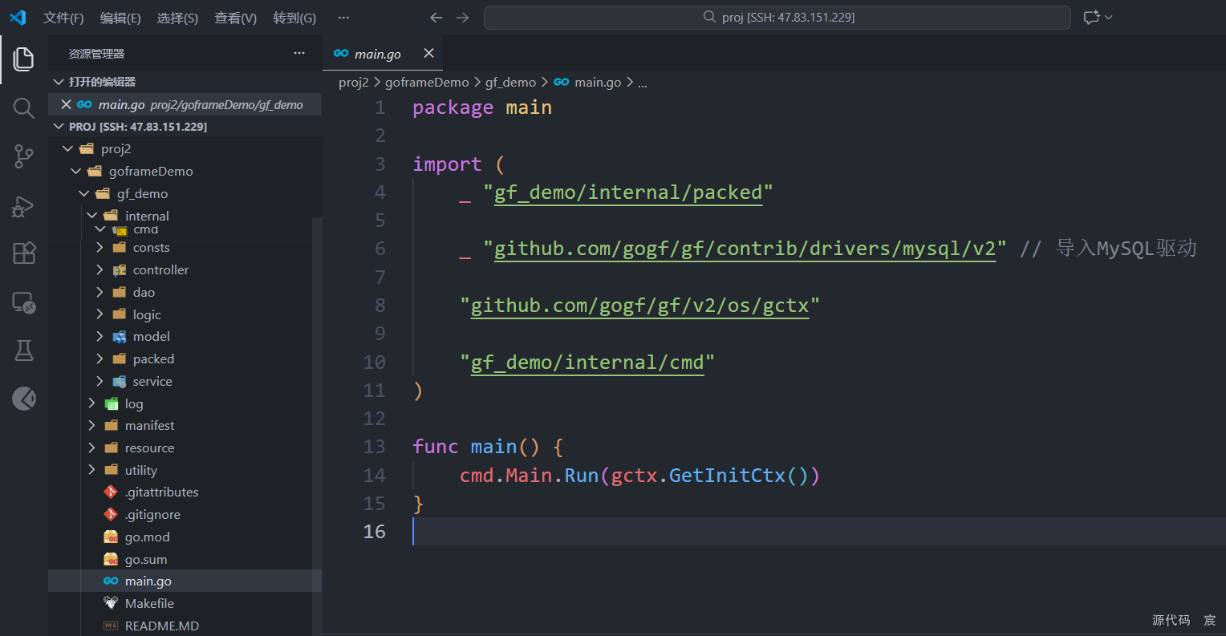The height and width of the screenshot is (636, 1226).
Task: Open the Extensions view
Action: click(24, 253)
